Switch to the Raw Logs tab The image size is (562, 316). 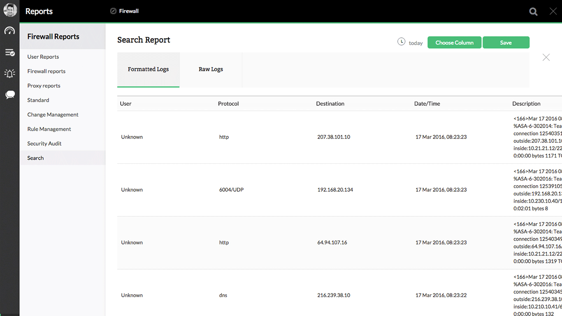pyautogui.click(x=211, y=70)
